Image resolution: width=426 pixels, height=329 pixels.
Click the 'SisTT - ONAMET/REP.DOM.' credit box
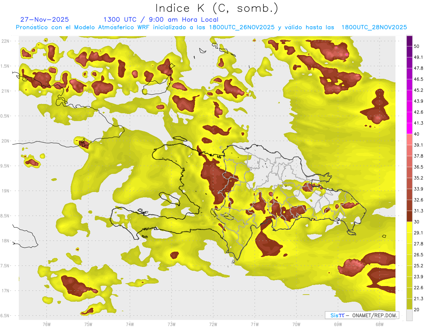(x=362, y=315)
